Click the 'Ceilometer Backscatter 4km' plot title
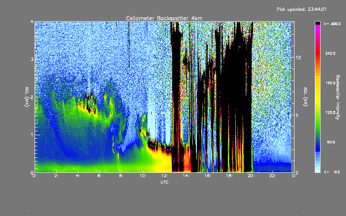Image resolution: width=346 pixels, height=216 pixels. click(164, 18)
